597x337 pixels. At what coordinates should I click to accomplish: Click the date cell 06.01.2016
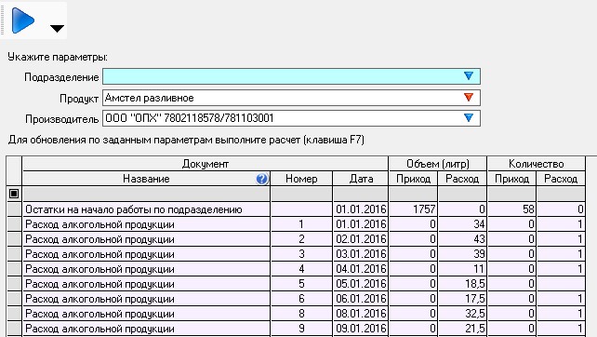(x=361, y=299)
